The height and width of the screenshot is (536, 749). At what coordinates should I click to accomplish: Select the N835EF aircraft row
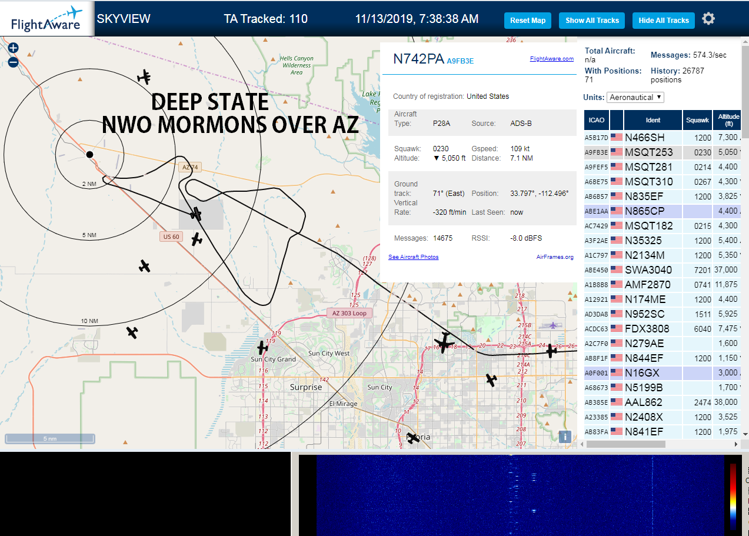tap(663, 196)
